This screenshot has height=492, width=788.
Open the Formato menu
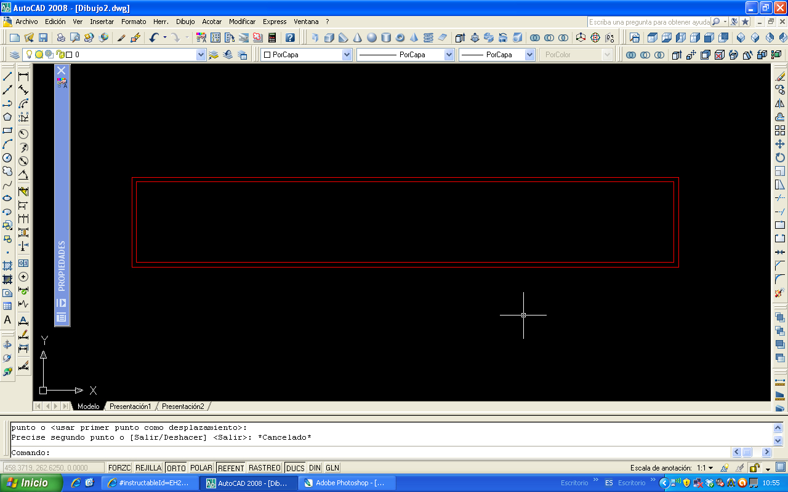click(134, 22)
